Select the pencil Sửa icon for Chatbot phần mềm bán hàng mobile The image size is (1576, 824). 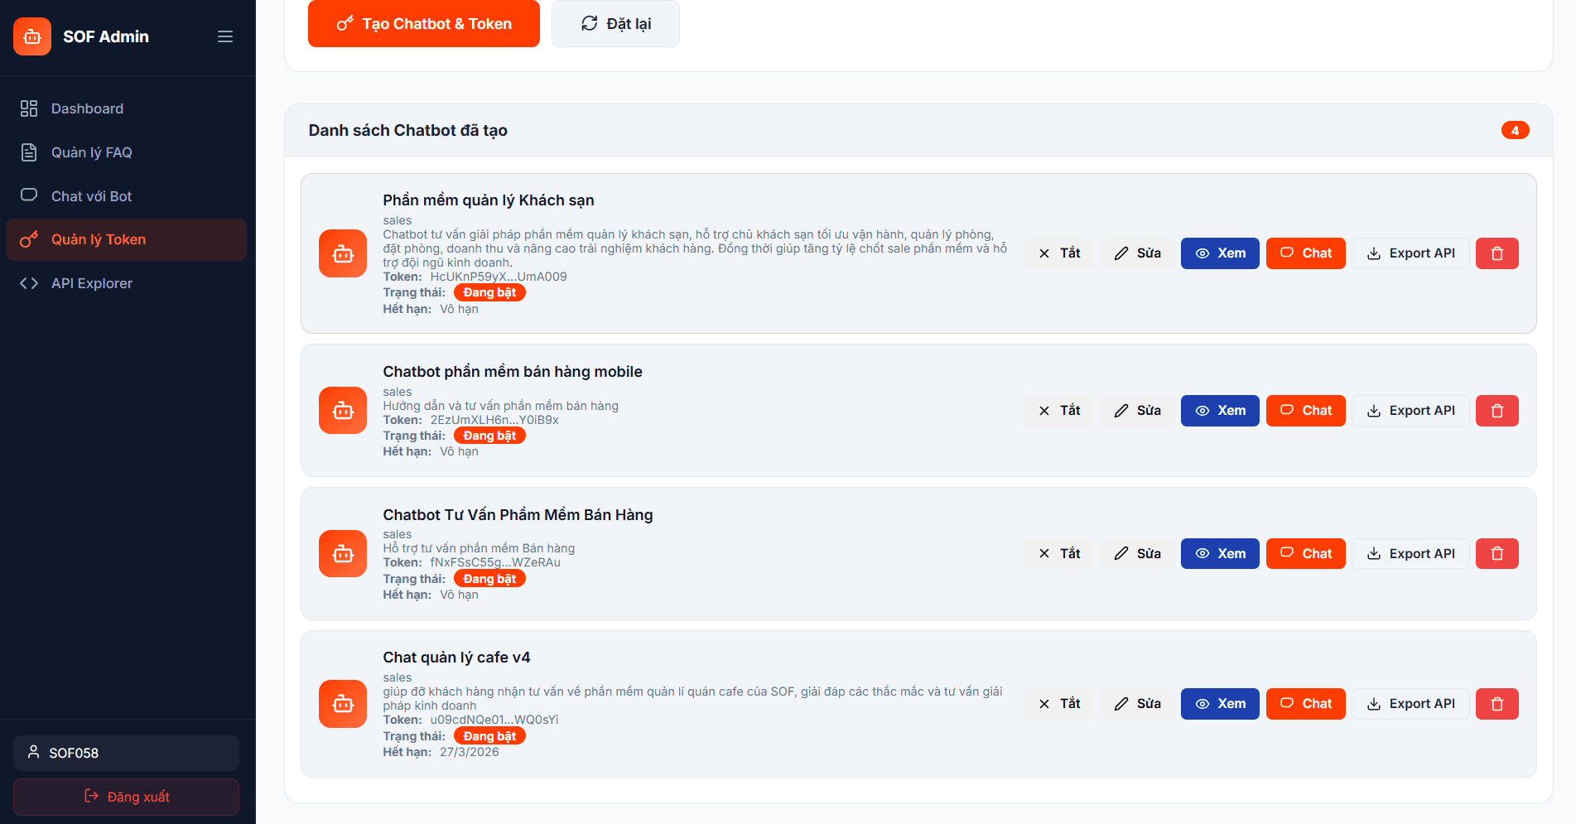click(1123, 410)
